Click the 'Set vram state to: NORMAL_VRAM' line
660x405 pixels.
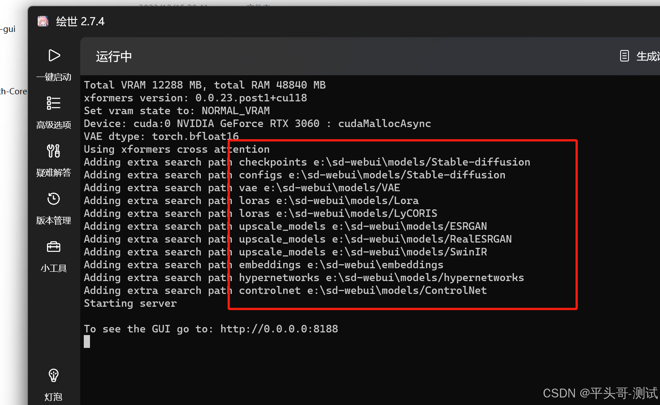177,111
